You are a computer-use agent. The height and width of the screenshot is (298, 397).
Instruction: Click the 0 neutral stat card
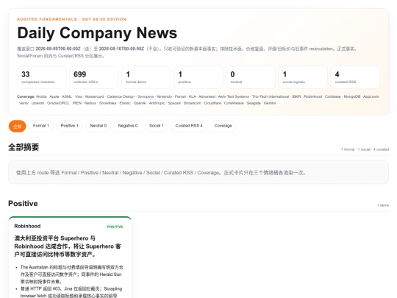pyautogui.click(x=251, y=77)
